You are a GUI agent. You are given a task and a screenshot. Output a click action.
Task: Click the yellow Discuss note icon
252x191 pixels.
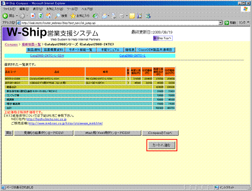pyautogui.click(x=132, y=16)
